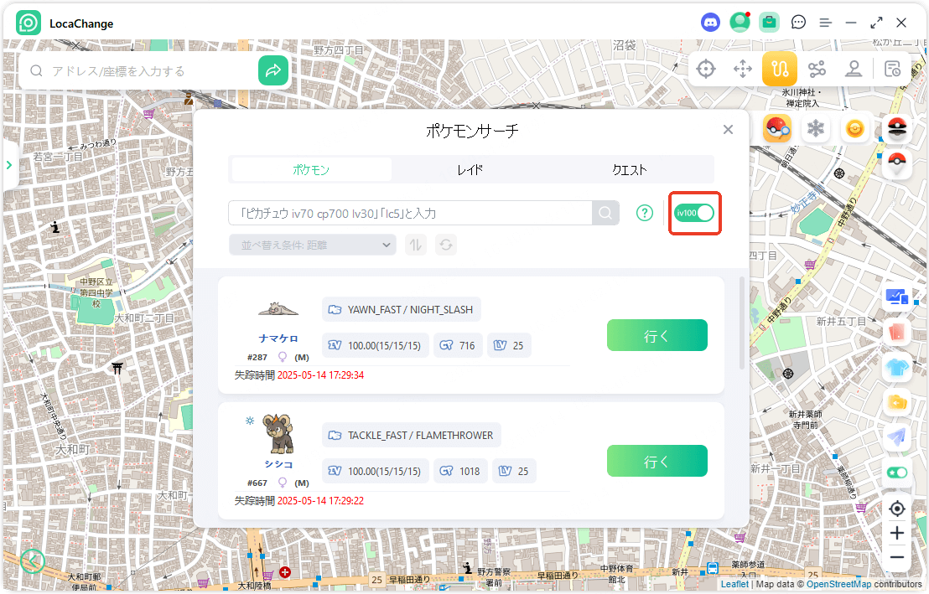Screen dimensions: 929x594
Task: Select two-spot route mode icon
Action: [780, 69]
